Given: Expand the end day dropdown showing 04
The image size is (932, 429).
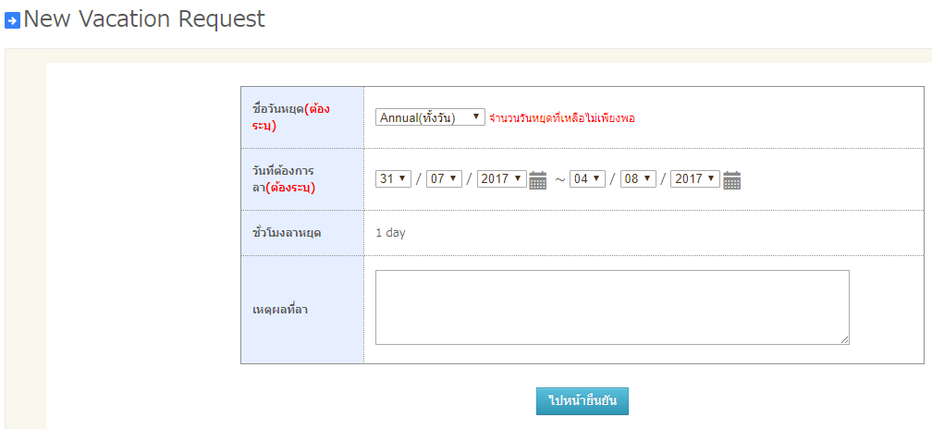Looking at the screenshot, I should pyautogui.click(x=587, y=178).
